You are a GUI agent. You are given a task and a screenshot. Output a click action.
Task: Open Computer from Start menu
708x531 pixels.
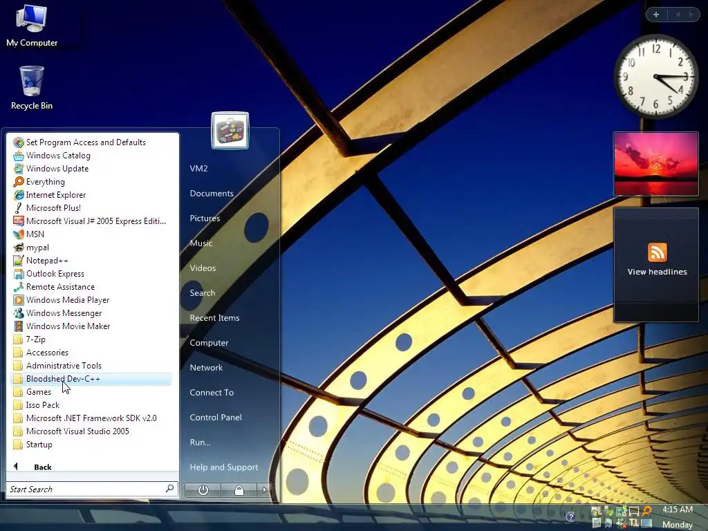point(209,342)
